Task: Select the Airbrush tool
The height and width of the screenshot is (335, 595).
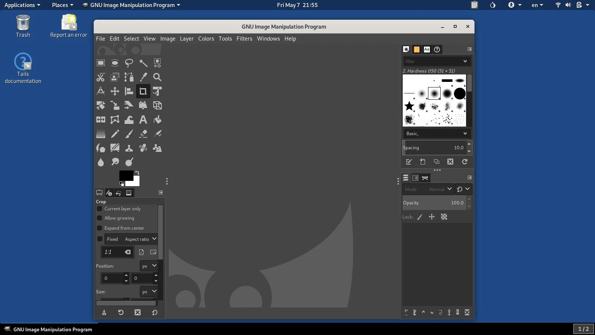Action: tap(157, 134)
